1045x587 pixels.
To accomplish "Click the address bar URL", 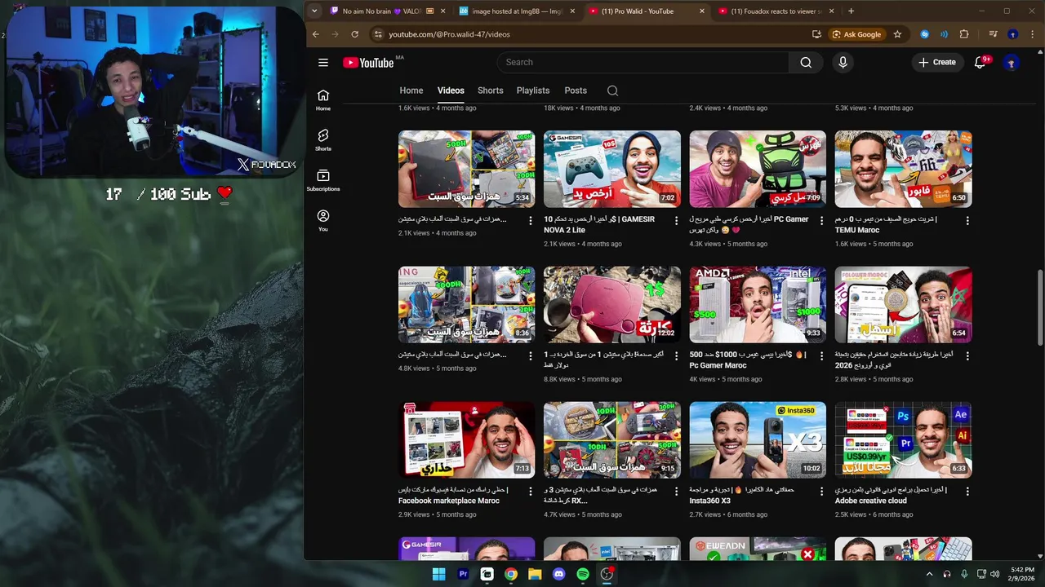I will [x=449, y=34].
